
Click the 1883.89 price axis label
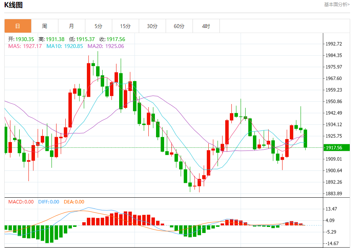point(334,193)
